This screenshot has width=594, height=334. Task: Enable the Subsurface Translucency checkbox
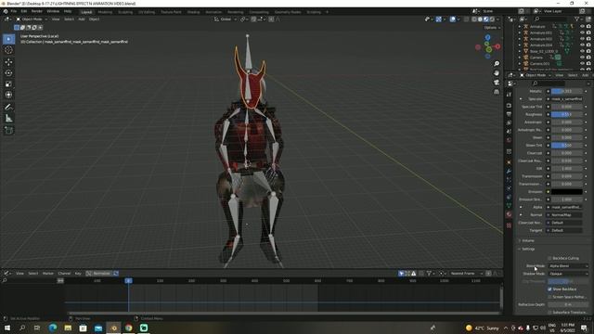pos(549,312)
